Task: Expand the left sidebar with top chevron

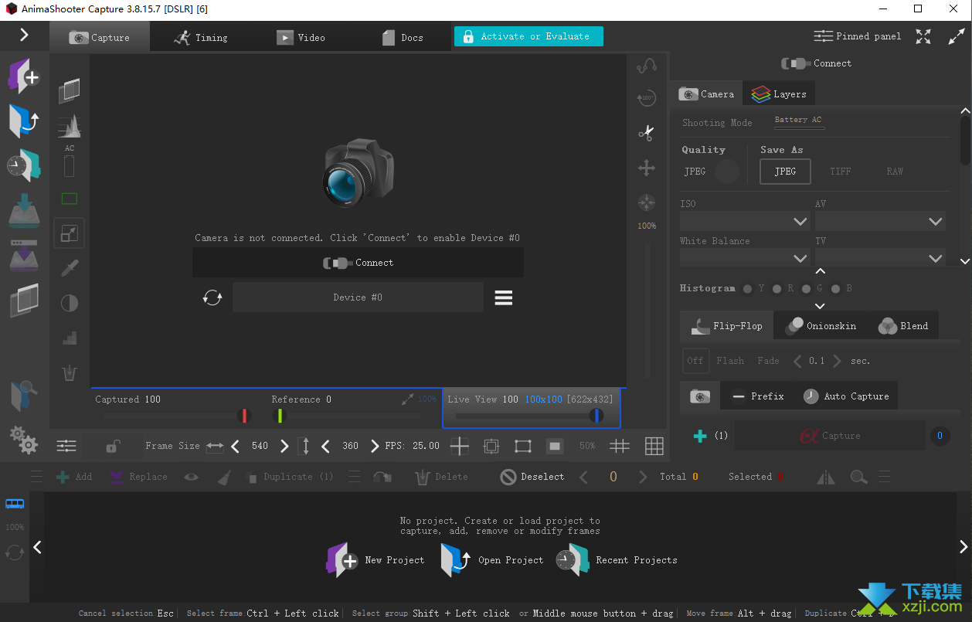Action: [x=24, y=35]
